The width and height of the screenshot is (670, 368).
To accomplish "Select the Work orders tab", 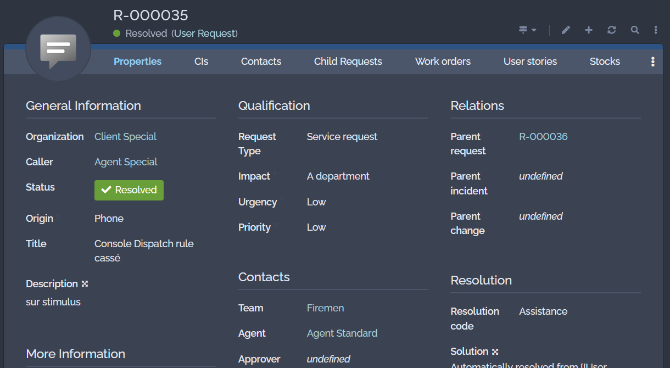I will (443, 62).
